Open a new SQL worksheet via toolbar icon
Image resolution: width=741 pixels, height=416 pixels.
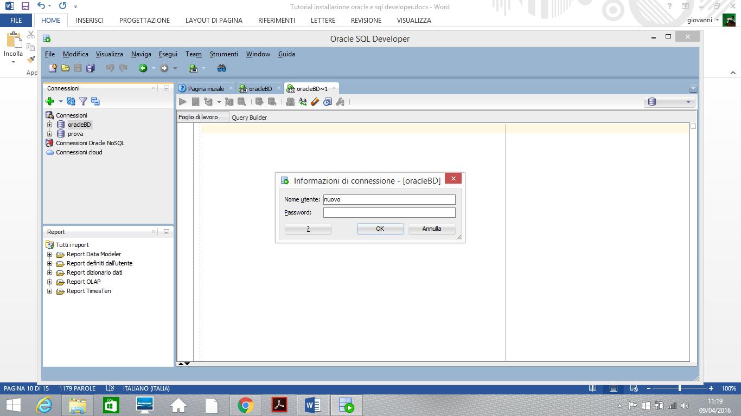(193, 68)
